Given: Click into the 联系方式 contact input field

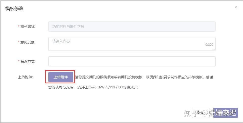Looking at the screenshot, I should pyautogui.click(x=132, y=61).
